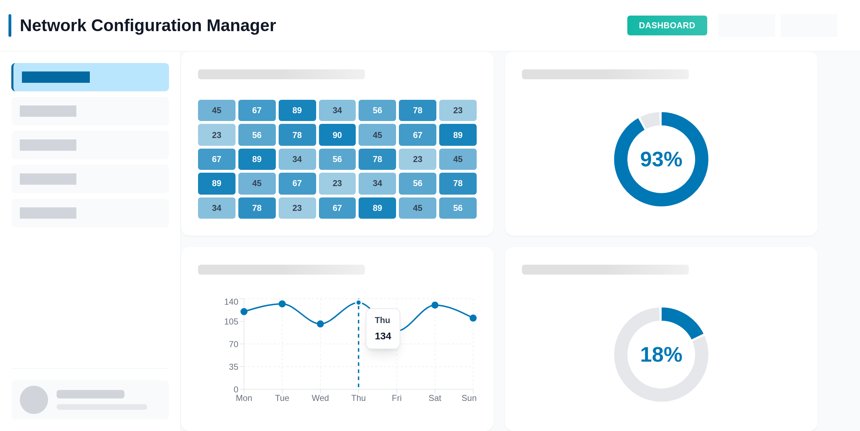
Task: Click the Network Configuration Manager title
Action: click(x=147, y=25)
